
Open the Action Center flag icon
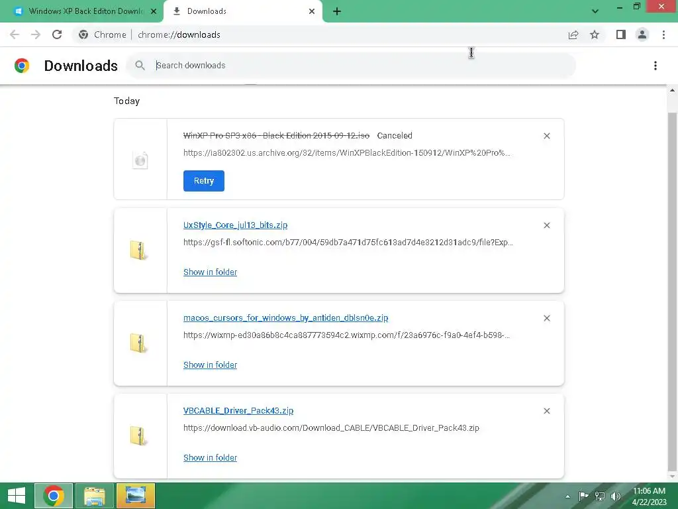coord(583,496)
